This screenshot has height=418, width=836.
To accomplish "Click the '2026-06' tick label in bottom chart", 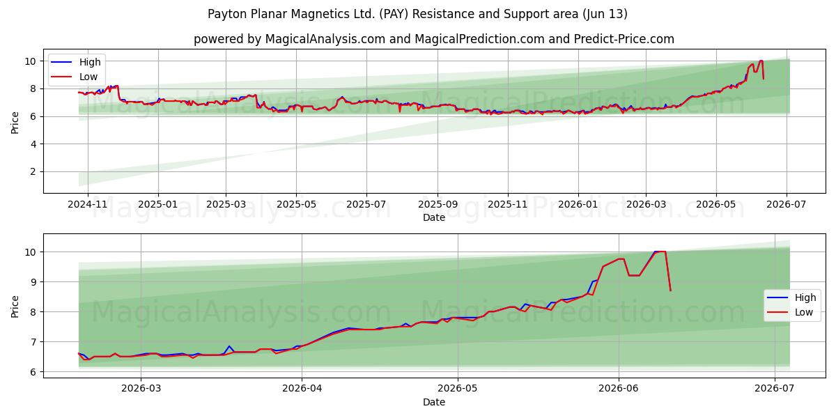I will click(619, 389).
